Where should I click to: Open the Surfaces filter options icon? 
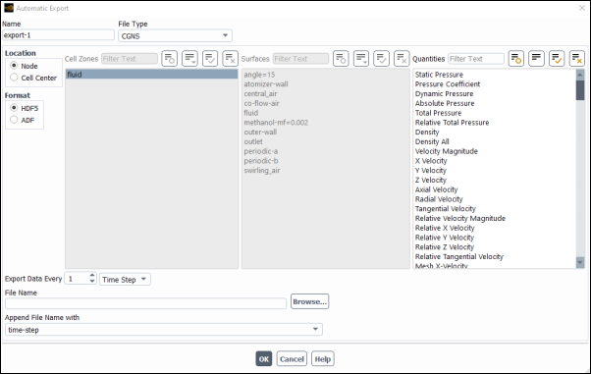click(x=361, y=59)
